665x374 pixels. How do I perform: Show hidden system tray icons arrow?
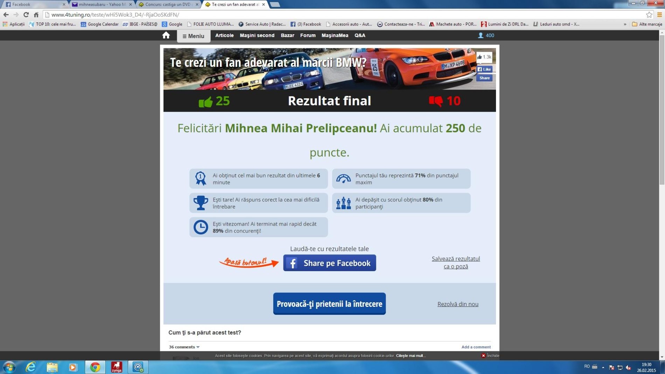tap(603, 367)
